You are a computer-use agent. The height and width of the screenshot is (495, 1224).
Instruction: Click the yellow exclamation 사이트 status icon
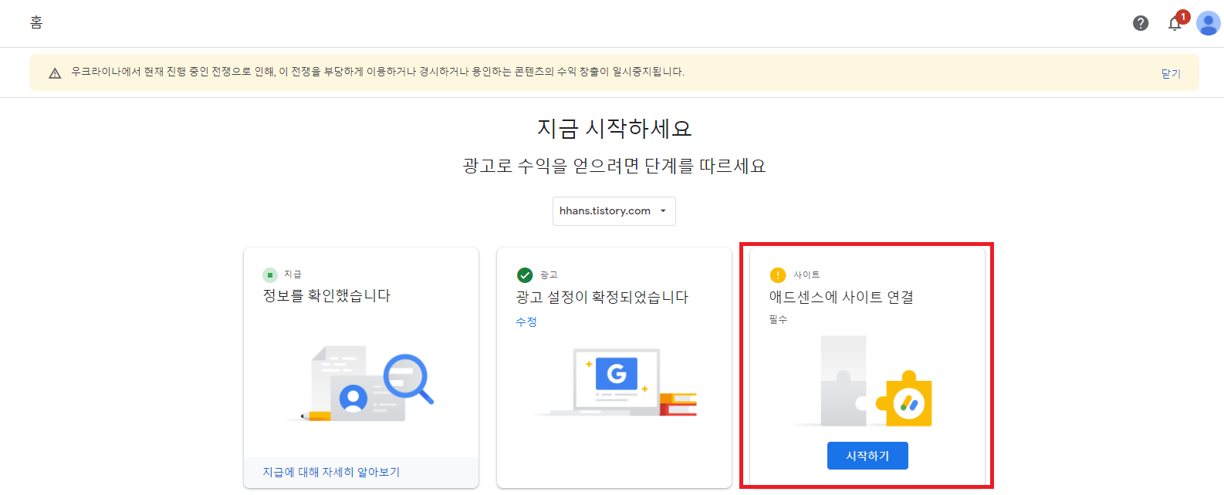[778, 275]
